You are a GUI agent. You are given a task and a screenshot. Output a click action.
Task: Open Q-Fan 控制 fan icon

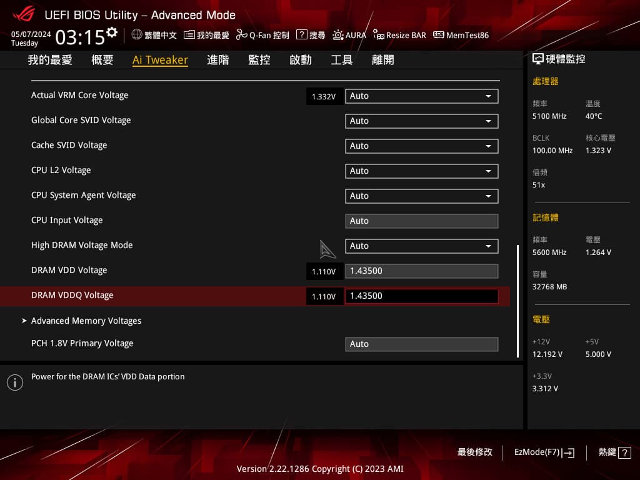pyautogui.click(x=242, y=35)
